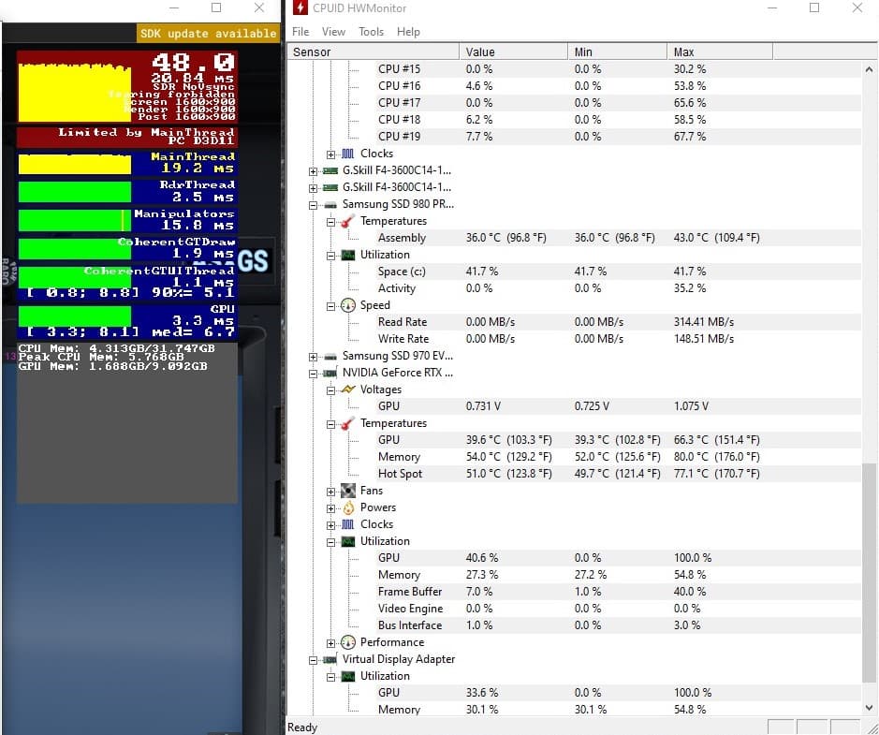Click the NVIDIA GeForce RTX graphics card icon
This screenshot has height=735, width=879.
click(330, 373)
